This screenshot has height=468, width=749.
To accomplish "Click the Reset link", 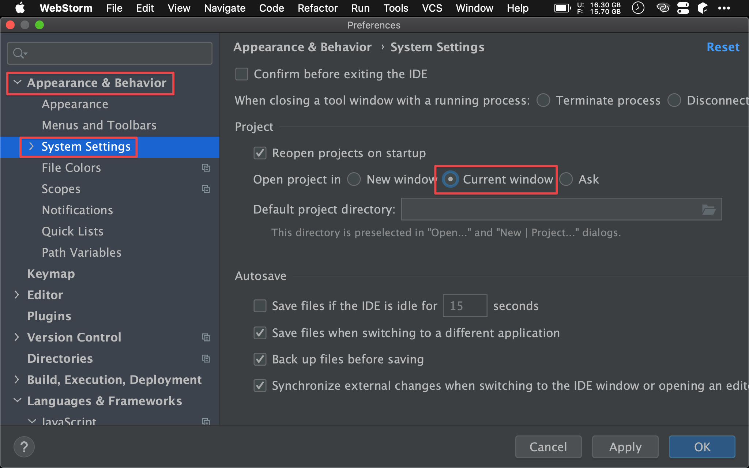I will [723, 47].
